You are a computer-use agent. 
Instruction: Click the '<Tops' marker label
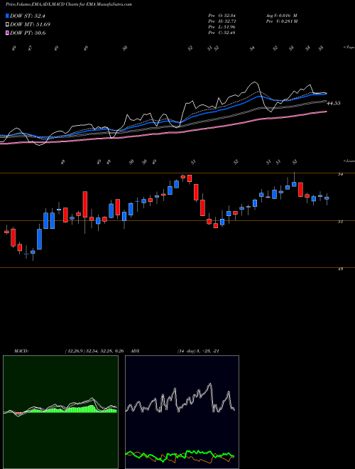click(349, 48)
